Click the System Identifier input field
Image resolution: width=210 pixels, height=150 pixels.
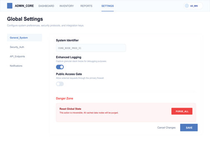(x=91, y=48)
